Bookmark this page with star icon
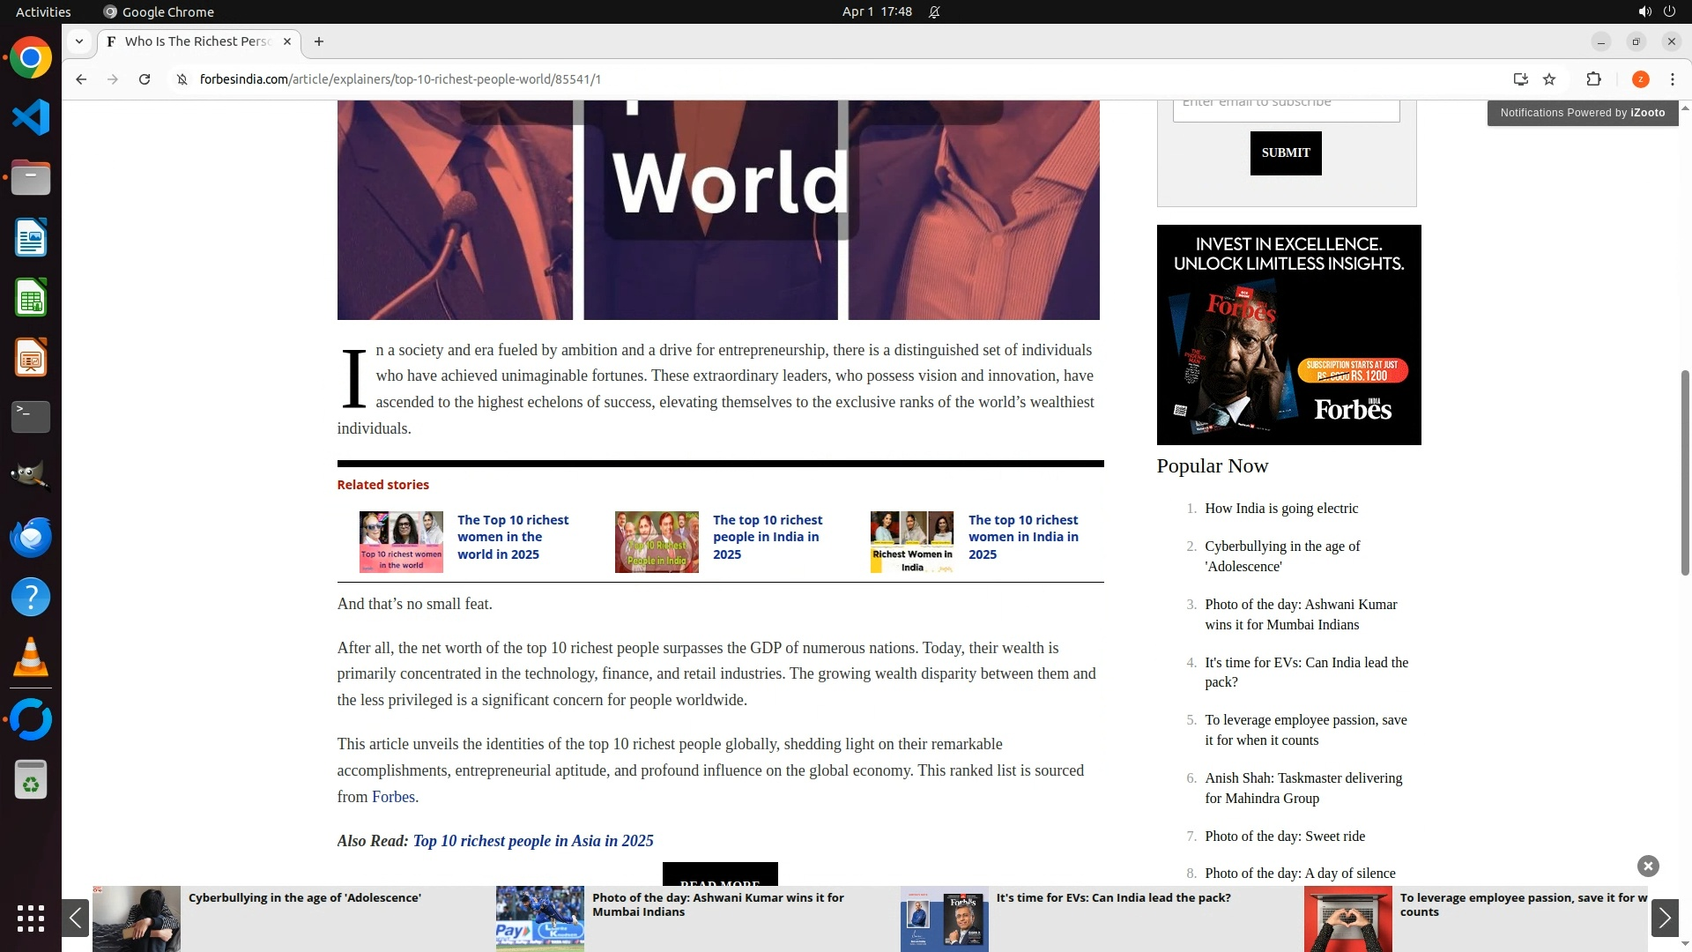1692x952 pixels. (x=1549, y=79)
